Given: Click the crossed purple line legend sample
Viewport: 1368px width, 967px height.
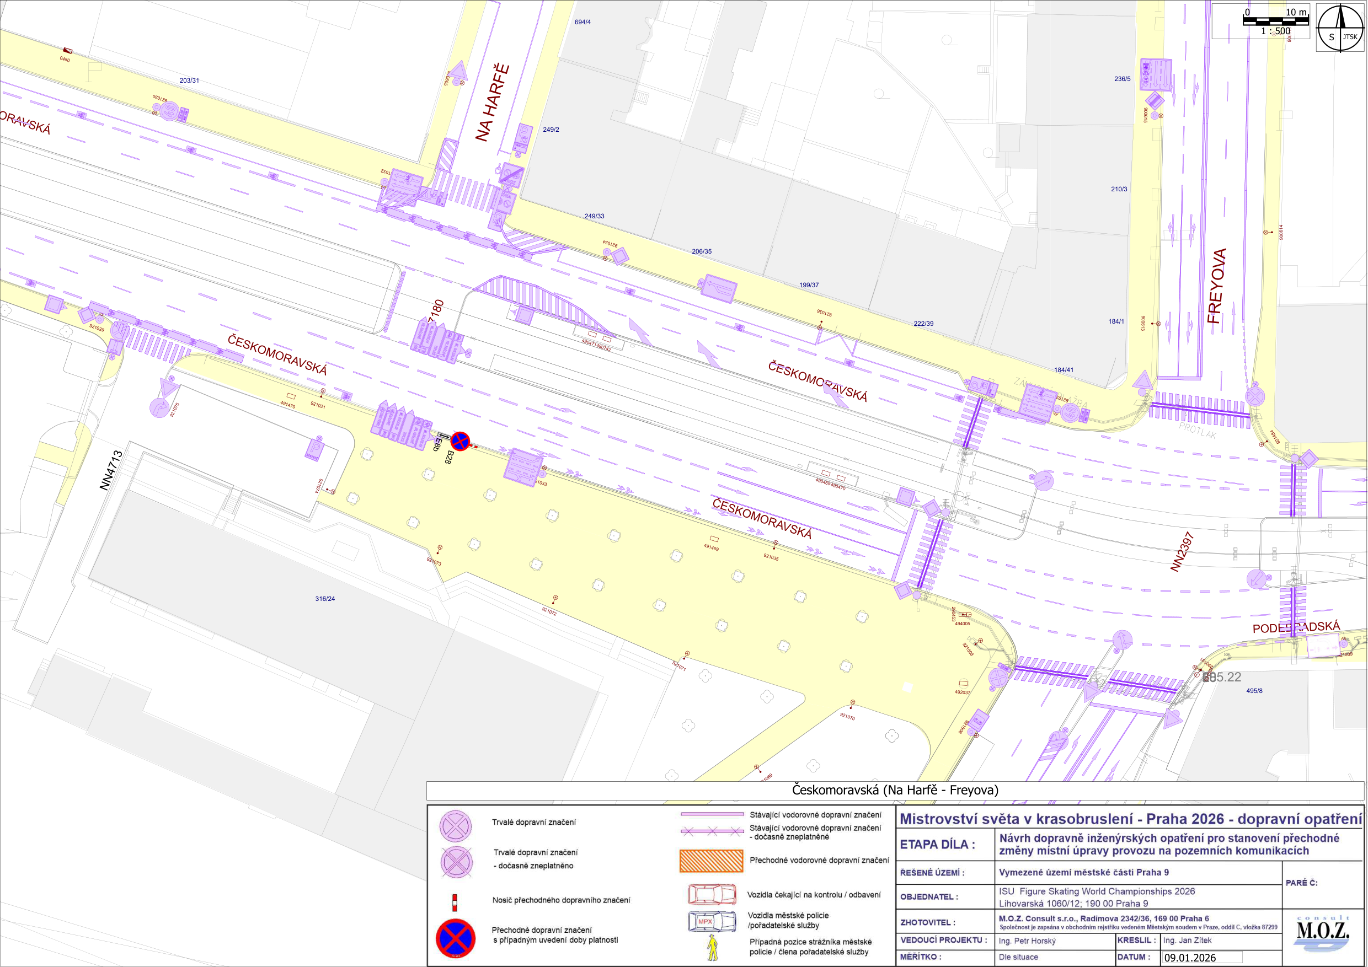Looking at the screenshot, I should [712, 831].
